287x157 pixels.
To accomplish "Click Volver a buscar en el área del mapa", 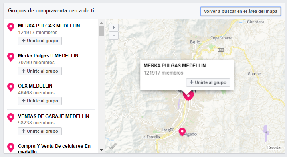I will click(x=241, y=11).
